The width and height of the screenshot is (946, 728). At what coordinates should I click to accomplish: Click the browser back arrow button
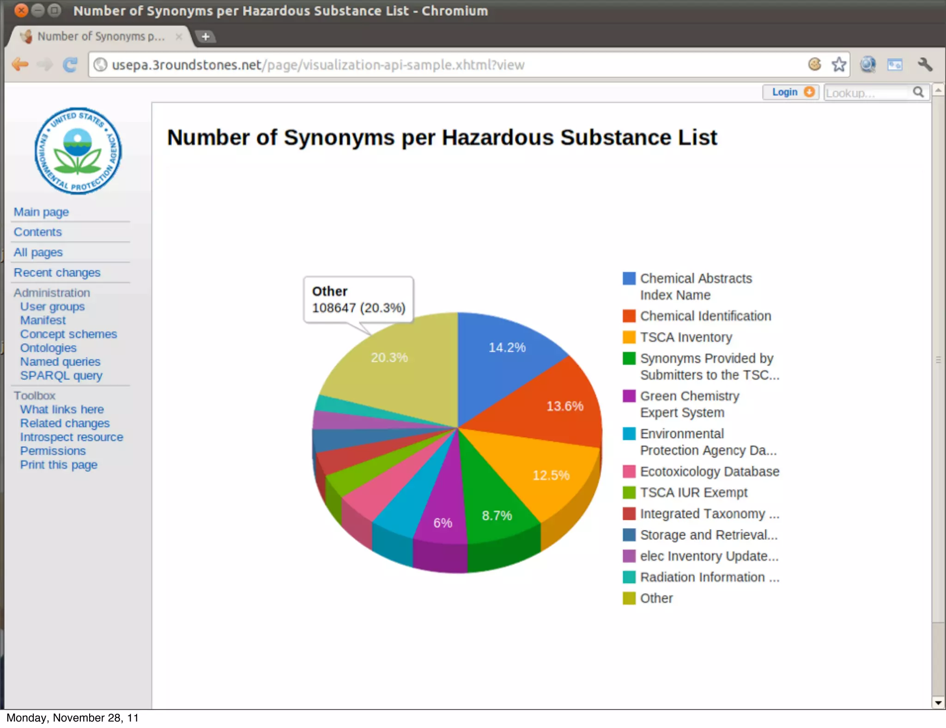pyautogui.click(x=20, y=64)
